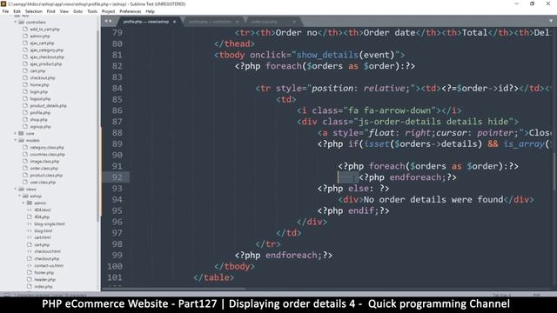The image size is (557, 313).
Task: Open category.class.php file
Action: [47, 147]
